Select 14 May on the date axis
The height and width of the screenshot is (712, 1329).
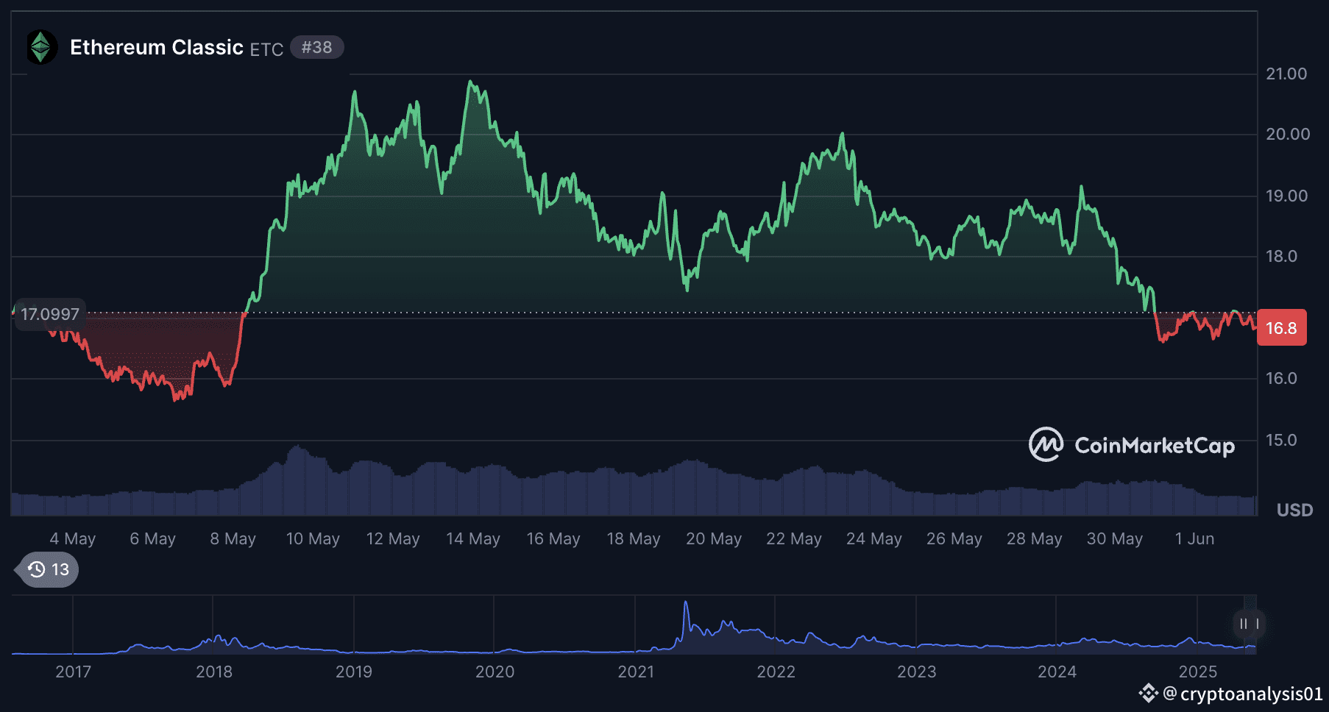[472, 538]
